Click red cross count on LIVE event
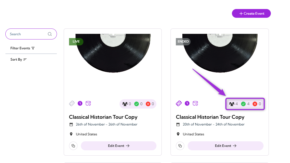This screenshot has width=290, height=163. click(x=150, y=104)
